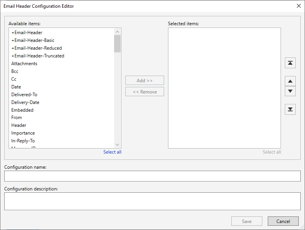Move selected item down one position
The height and width of the screenshot is (230, 305).
(290, 91)
